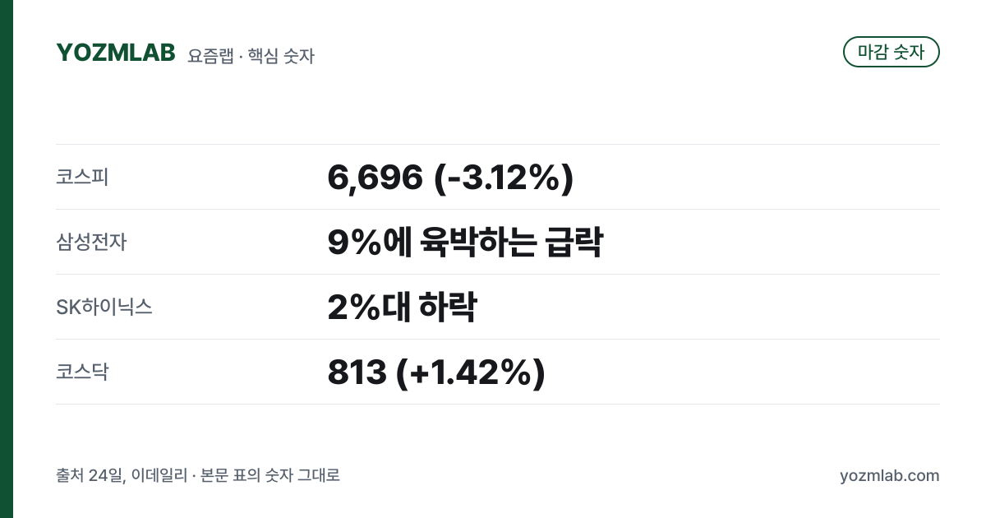Click the 핵심 숫자 heading text
The width and height of the screenshot is (986, 518).
coord(280,56)
